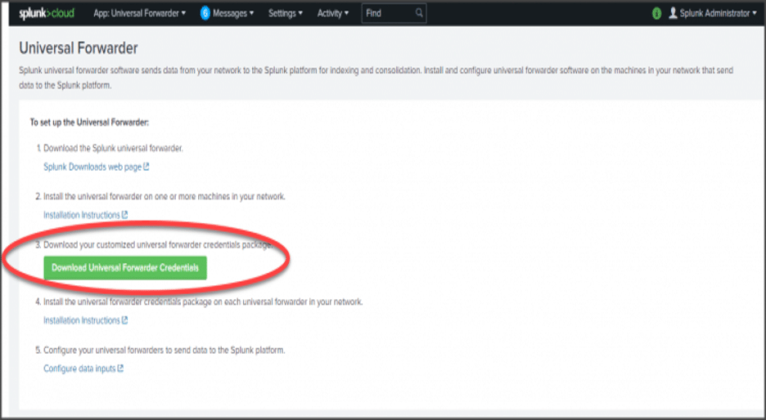Click step 5 'Configure your universal forwarders' text

164,351
